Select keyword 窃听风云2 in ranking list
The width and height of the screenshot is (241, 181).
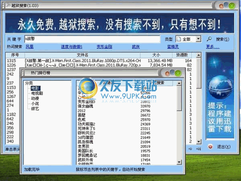pos(86,133)
